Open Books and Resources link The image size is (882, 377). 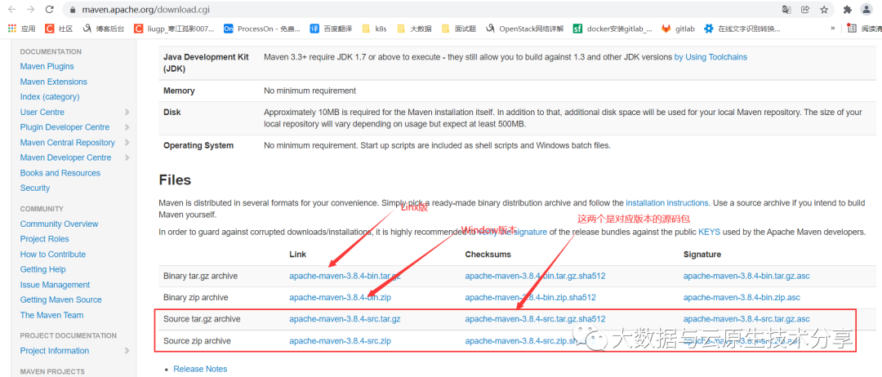click(x=60, y=172)
